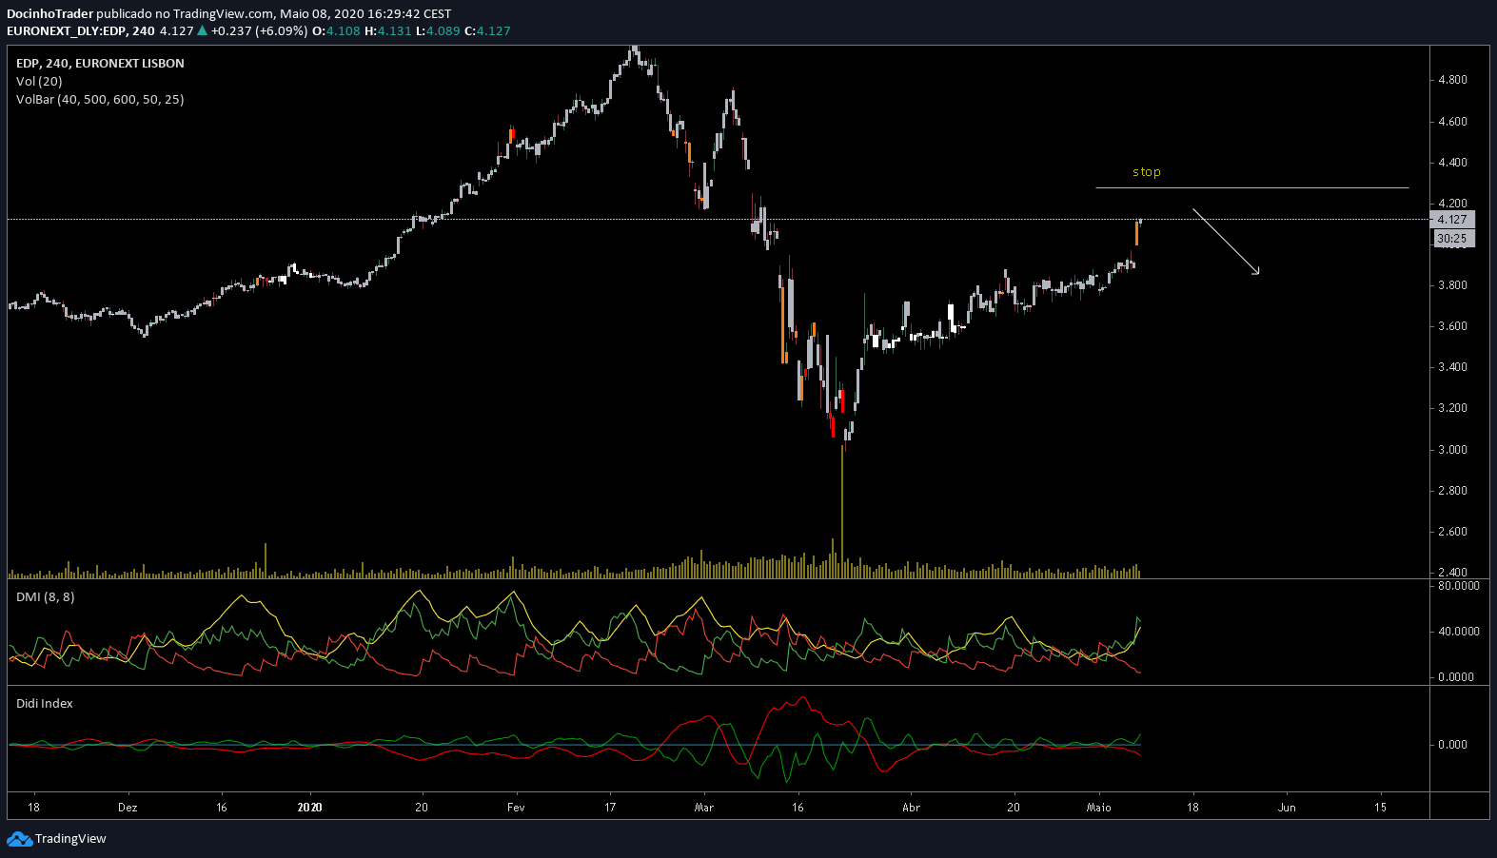Click the 'Mar' date on time axis
Screen dimensions: 1497x858
point(704,808)
